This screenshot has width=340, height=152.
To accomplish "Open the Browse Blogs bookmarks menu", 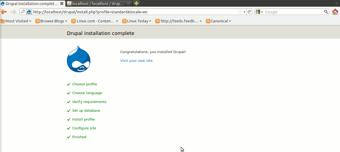I will coord(51,21).
